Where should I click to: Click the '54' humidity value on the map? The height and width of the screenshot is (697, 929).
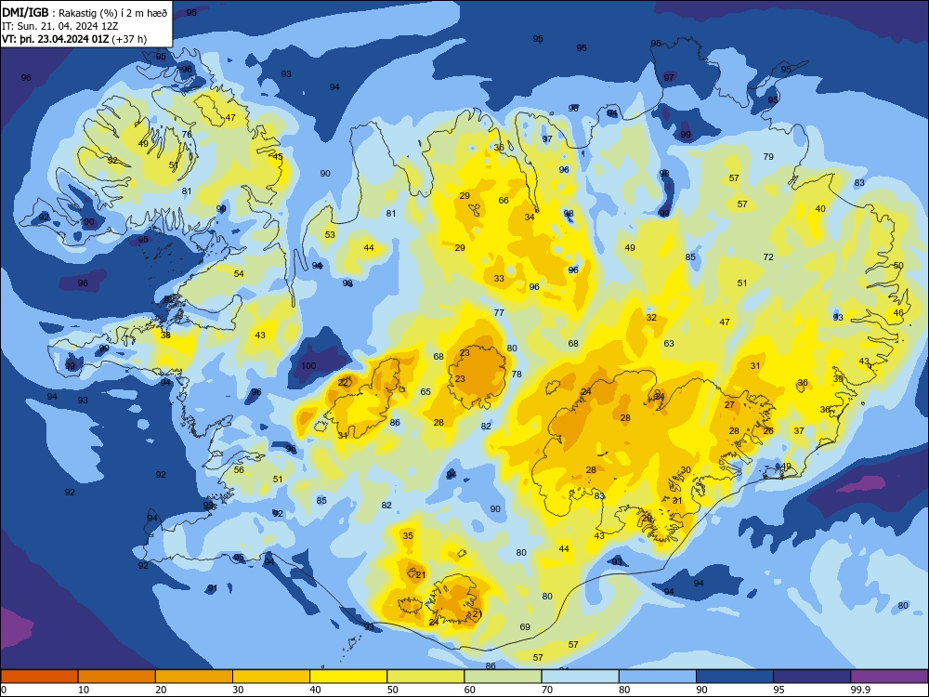tap(239, 274)
